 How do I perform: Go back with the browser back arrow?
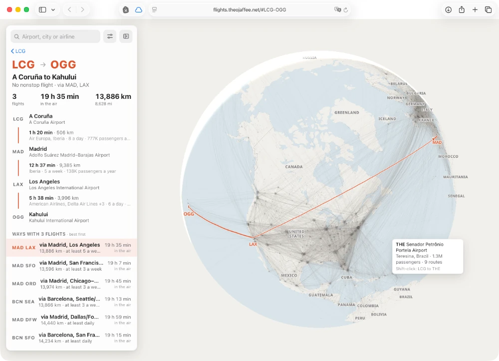pyautogui.click(x=69, y=9)
